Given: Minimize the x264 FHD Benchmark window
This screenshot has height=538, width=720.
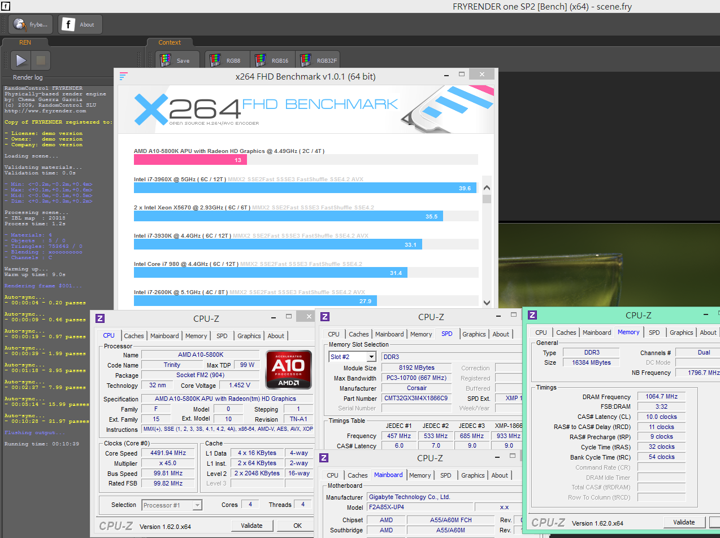Looking at the screenshot, I should 446,75.
